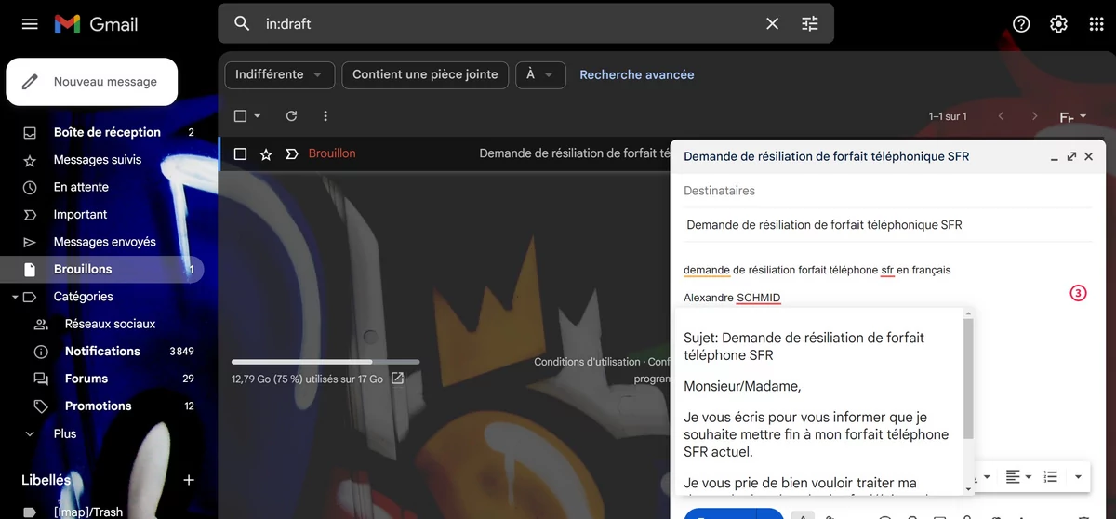Open the Indifférente filter dropdown

pyautogui.click(x=279, y=74)
